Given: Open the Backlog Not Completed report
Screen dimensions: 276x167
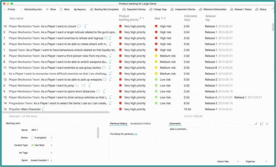Looking at the screenshot, I should point(104,9).
